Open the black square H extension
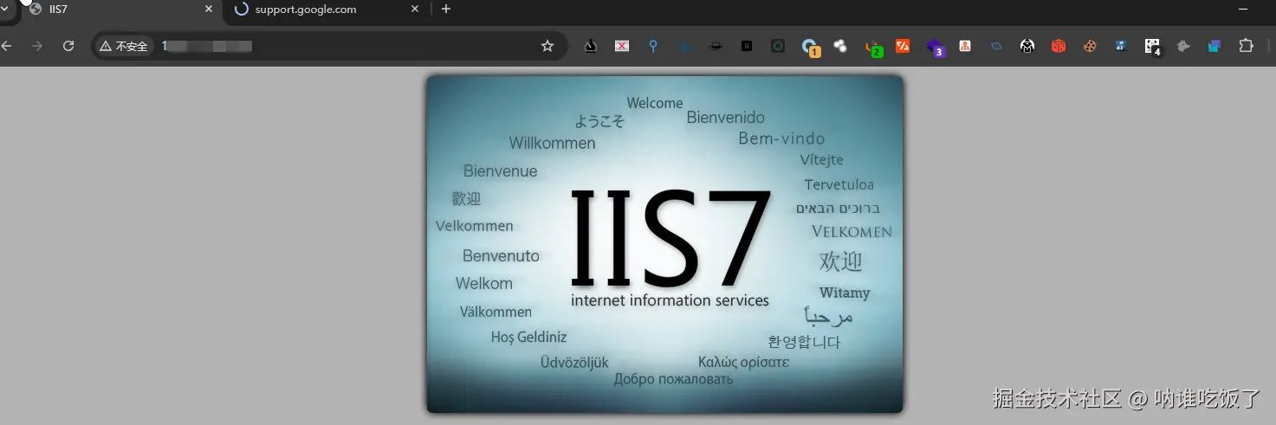1276x425 pixels. [x=747, y=46]
